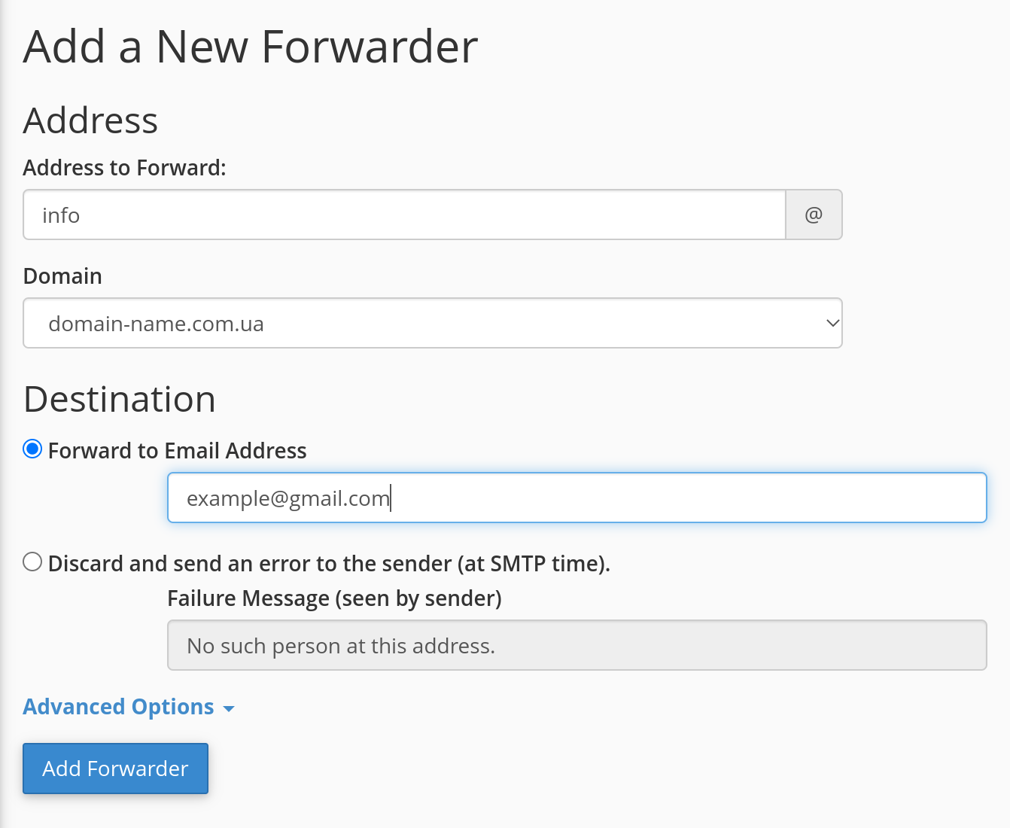
Task: Click the 'Discard and send an error' label text
Action: (x=329, y=564)
